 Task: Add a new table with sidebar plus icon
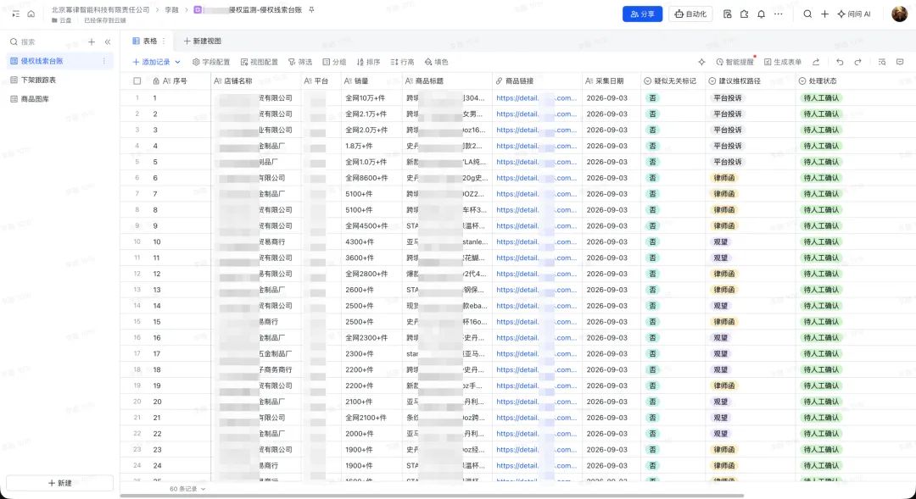click(x=92, y=42)
